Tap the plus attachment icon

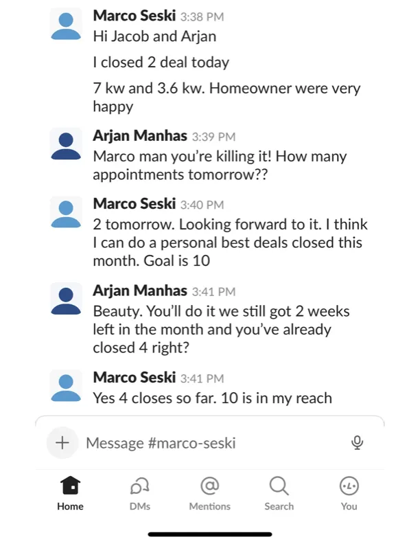tap(62, 443)
